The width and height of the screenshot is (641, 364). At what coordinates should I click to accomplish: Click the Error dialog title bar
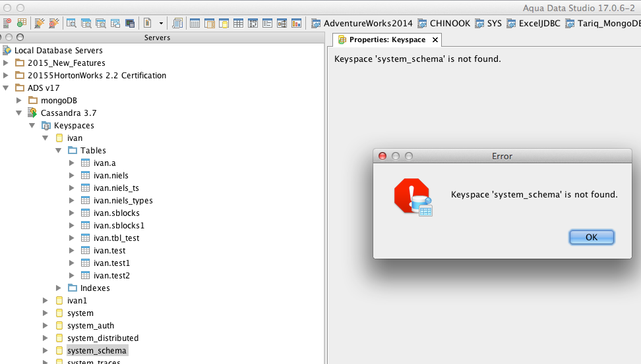[x=503, y=156]
